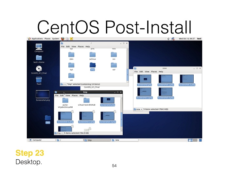The height and width of the screenshot is (171, 229).
Task: Open the System menu in top panel
Action: coord(56,39)
